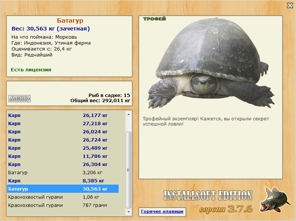Image resolution: width=296 pixels, height=221 pixels.
Task: Select the highlighted Батагур 30,563 кг row
Action: coord(63,189)
